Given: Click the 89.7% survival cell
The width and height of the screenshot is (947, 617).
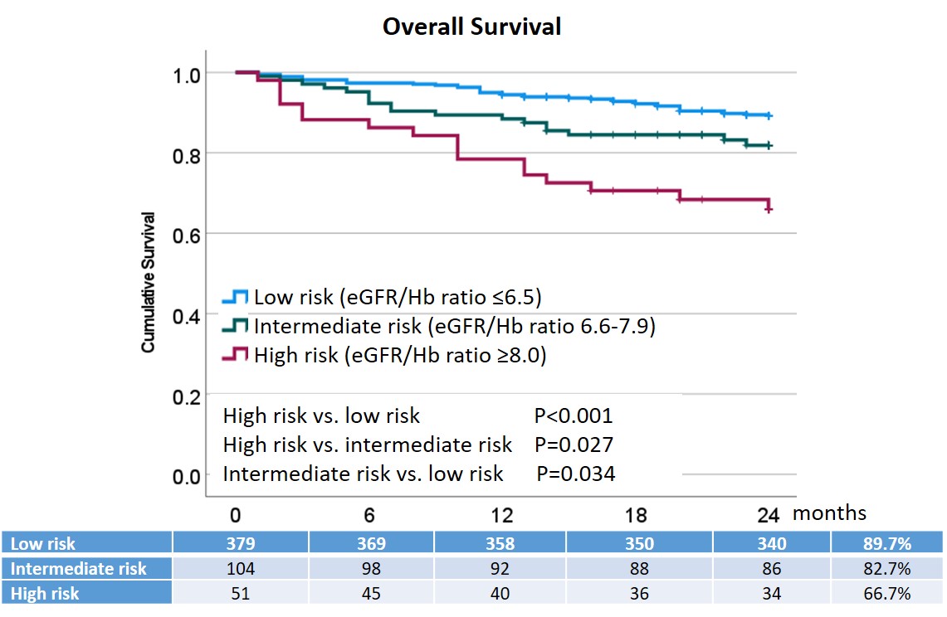Looking at the screenshot, I should pos(887,544).
